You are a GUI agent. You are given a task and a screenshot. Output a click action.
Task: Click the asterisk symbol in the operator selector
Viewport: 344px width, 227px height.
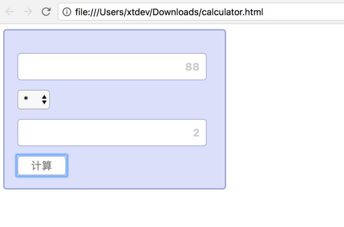pos(25,99)
